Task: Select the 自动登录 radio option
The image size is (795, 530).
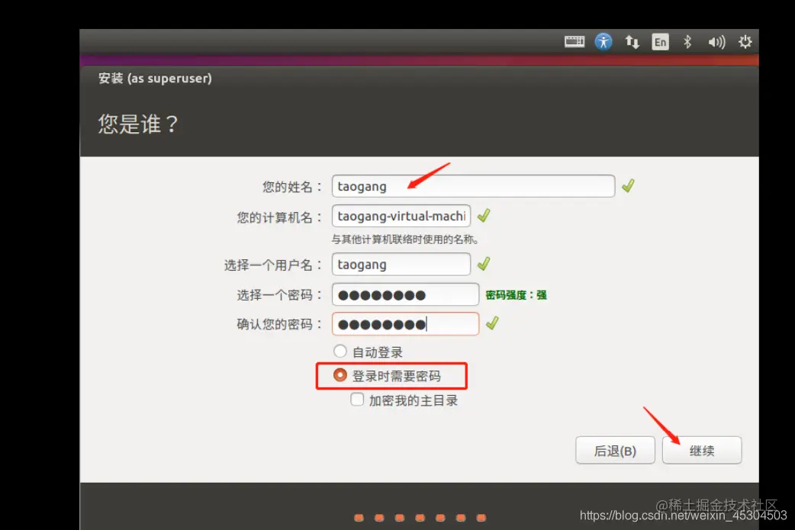Action: [340, 351]
